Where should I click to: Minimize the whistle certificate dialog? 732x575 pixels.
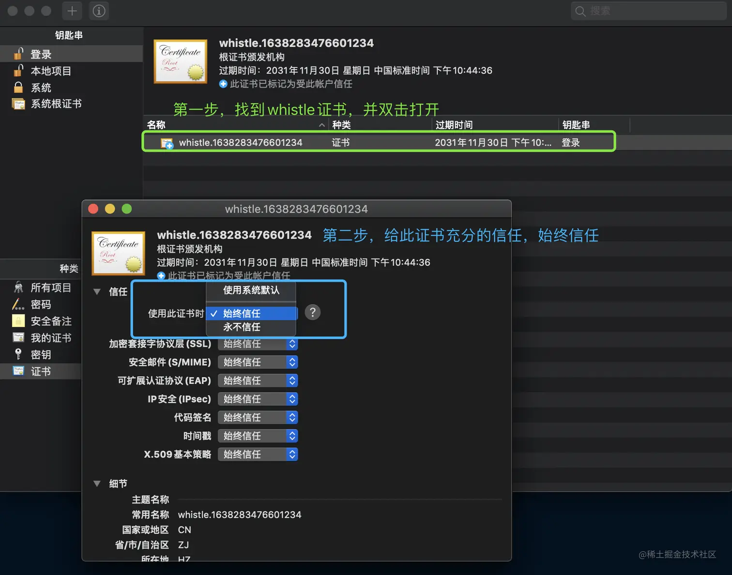coord(110,208)
